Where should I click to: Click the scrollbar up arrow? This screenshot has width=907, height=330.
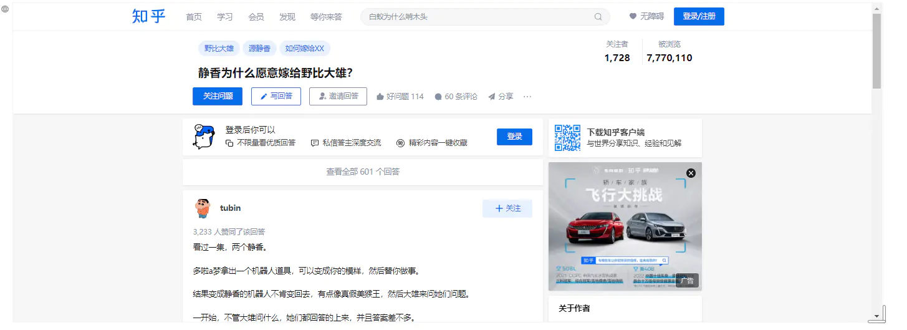pos(876,8)
